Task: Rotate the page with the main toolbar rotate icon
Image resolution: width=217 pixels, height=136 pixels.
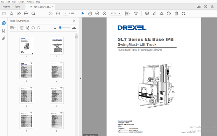Action: tap(183, 13)
